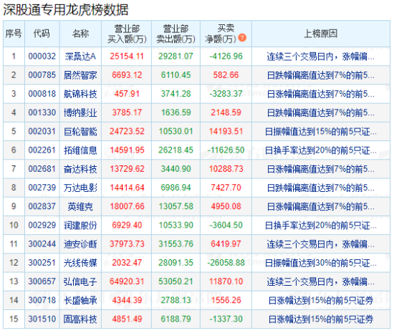Open stock code 002261 link

pyautogui.click(x=42, y=150)
